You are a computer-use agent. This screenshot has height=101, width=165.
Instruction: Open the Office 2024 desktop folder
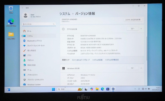tap(11, 36)
